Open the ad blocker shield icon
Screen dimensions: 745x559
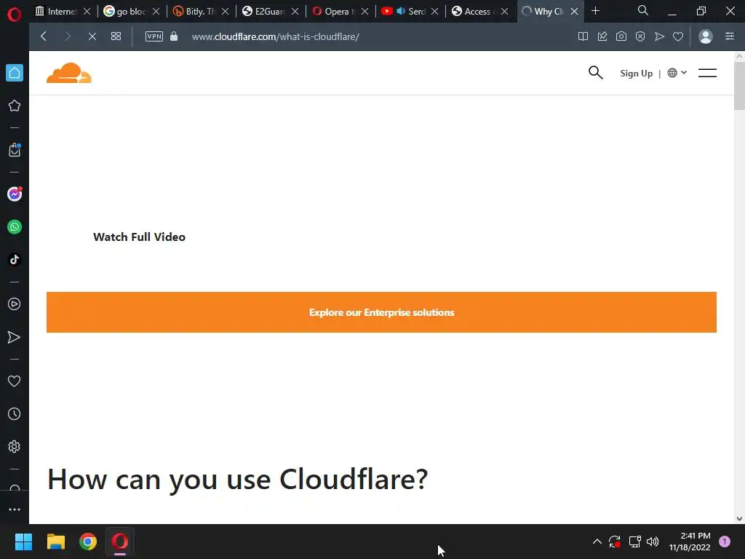coord(640,36)
